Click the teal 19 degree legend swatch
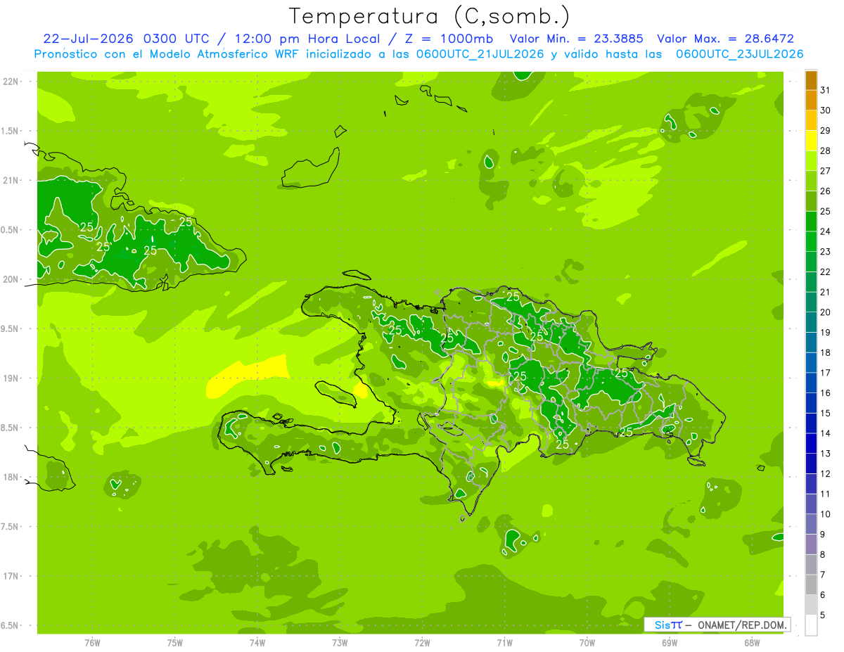Screen dimensions: 844x652 [811, 323]
